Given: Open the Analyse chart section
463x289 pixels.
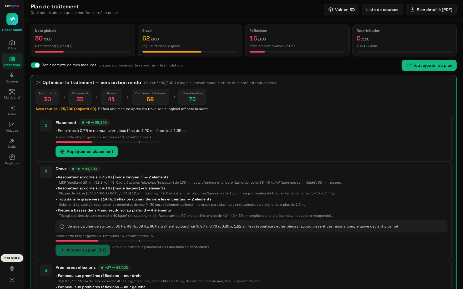Looking at the screenshot, I should coord(12,127).
